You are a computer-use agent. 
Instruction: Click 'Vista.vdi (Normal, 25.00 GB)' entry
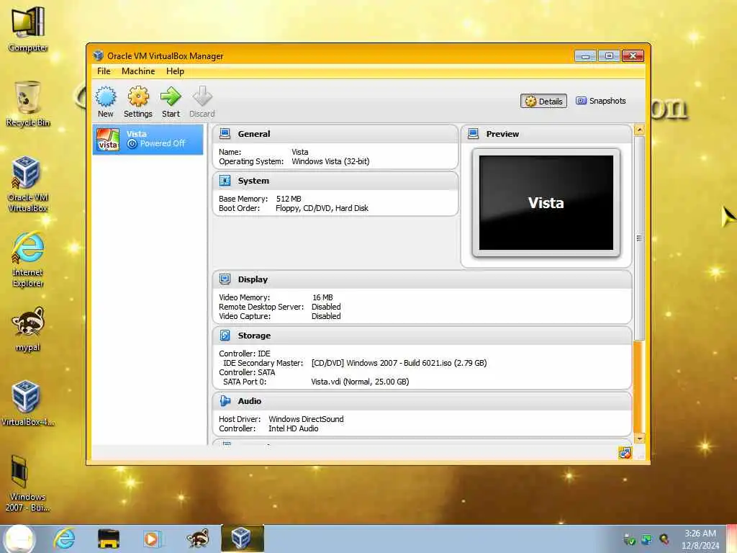click(x=360, y=382)
